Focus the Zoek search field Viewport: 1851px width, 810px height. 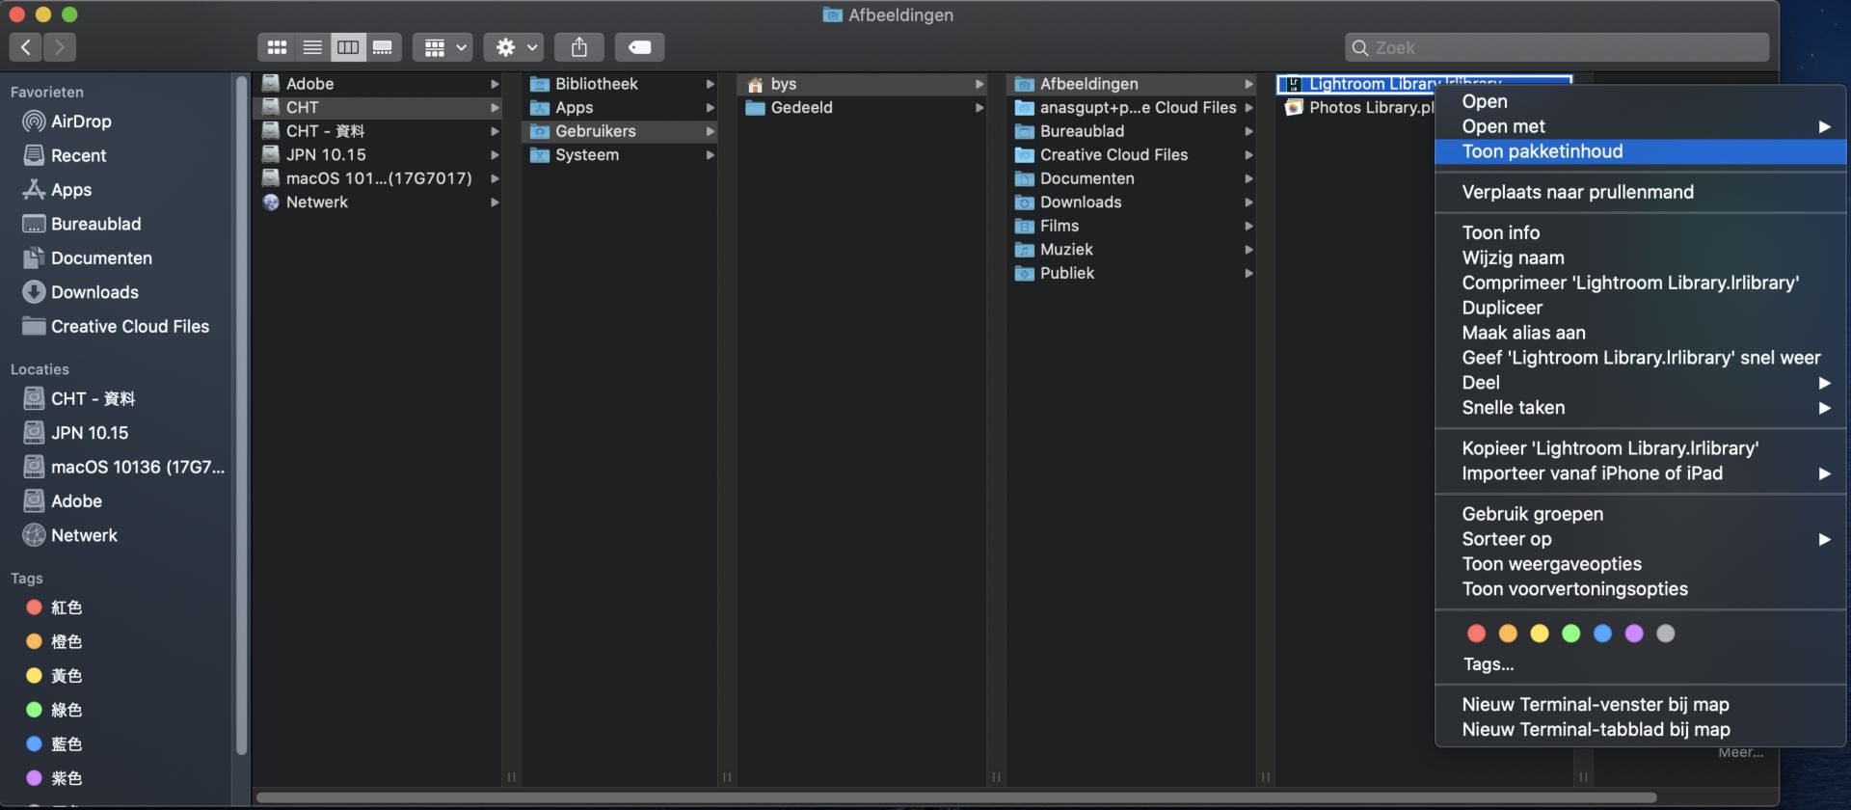(1557, 47)
